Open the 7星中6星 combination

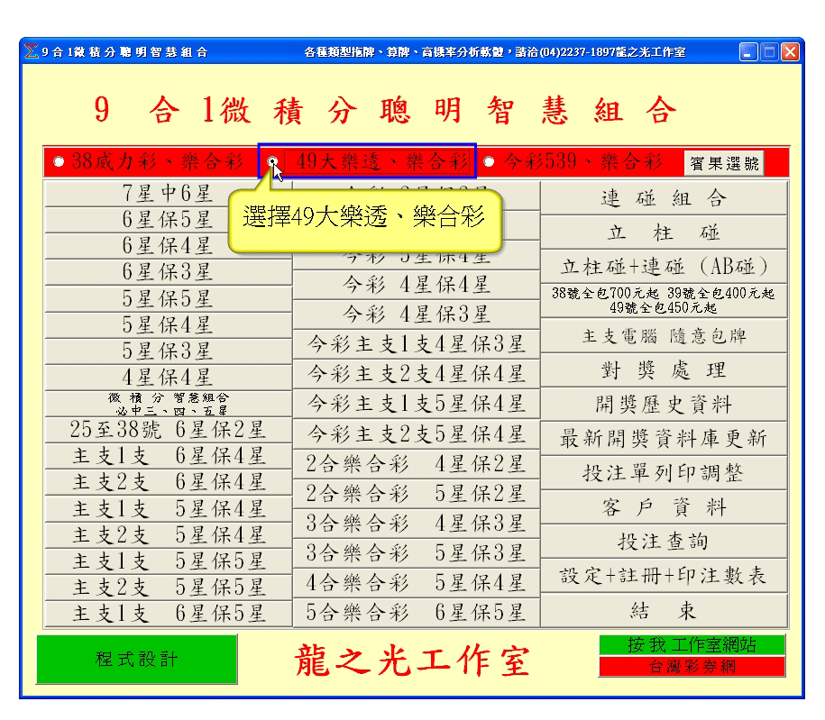tap(168, 193)
